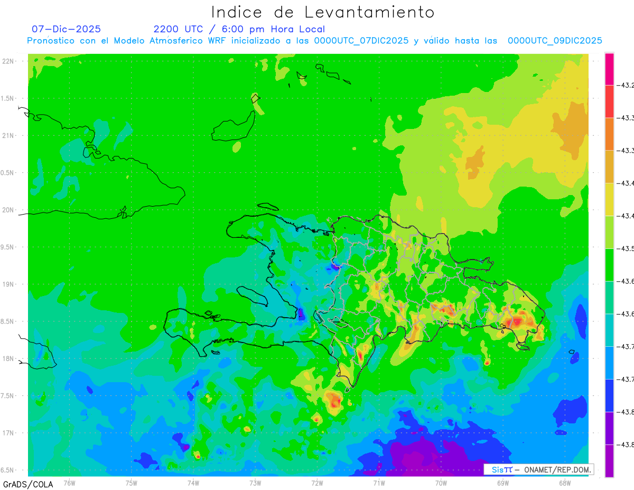Pick the red swatch in the color bar
The image size is (634, 490).
(x=609, y=101)
